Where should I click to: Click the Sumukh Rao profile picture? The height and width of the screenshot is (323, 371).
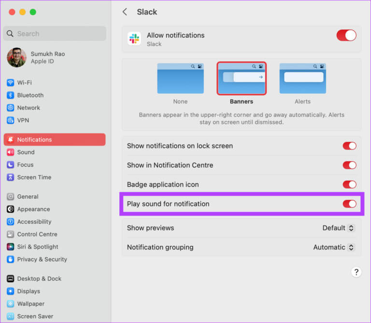(16, 58)
